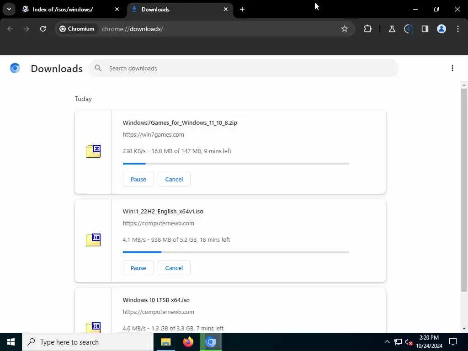Open the tab search dropdown arrow

click(9, 9)
